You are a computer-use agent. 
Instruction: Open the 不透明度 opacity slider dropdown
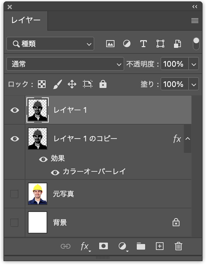point(194,64)
